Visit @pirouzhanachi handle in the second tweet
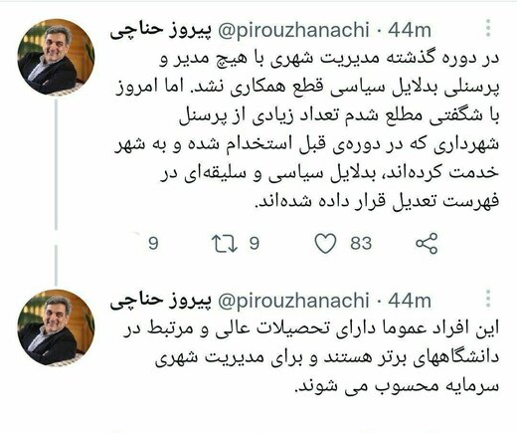Image resolution: width=517 pixels, height=433 pixels. coord(293,301)
